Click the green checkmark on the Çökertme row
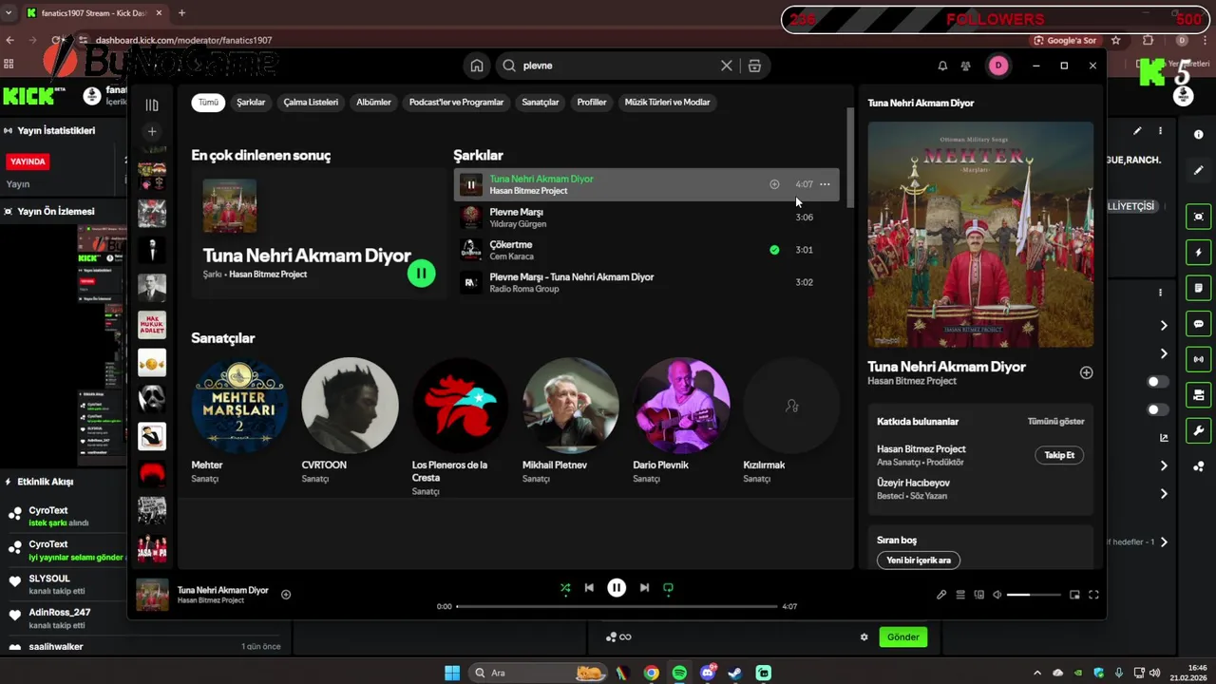This screenshot has height=684, width=1216. coord(774,250)
